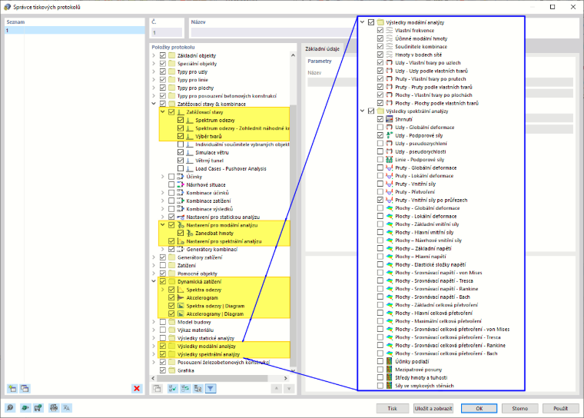The image size is (584, 418).
Task: Click the Tisk button
Action: coord(392,408)
